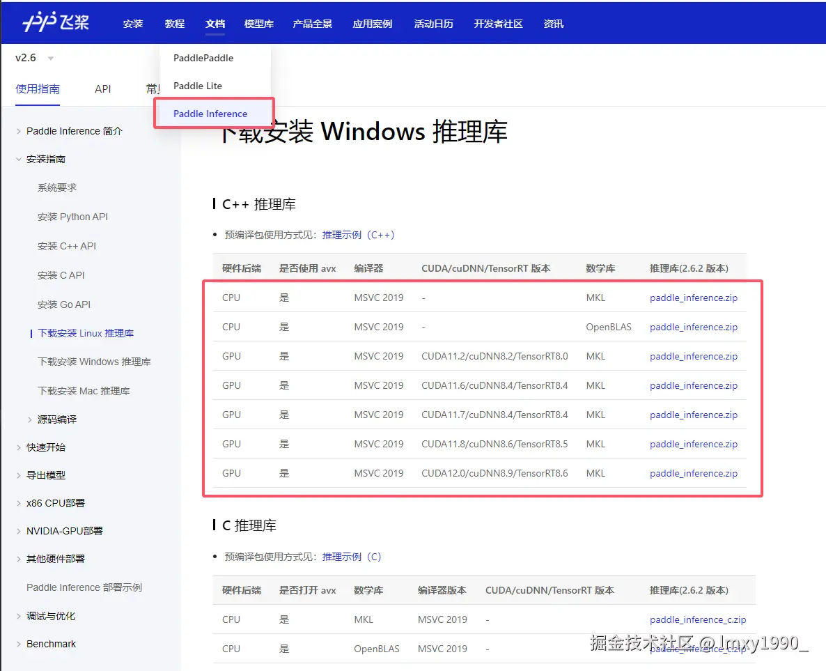Open the 文档 nav menu
This screenshot has width=826, height=671.
[215, 24]
